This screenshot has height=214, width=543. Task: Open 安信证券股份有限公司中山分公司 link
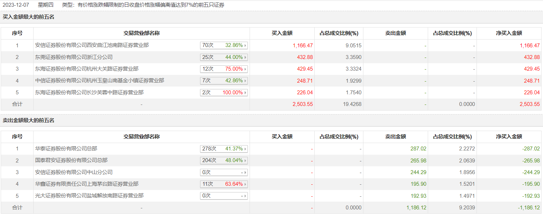(74, 172)
